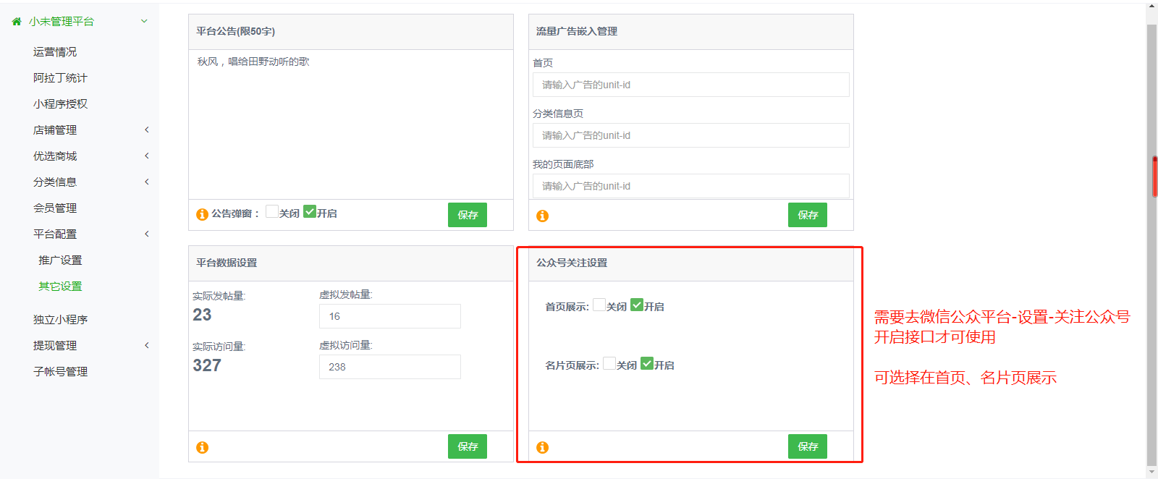The height and width of the screenshot is (479, 1158).
Task: Focus the 首页 ad unit-id field
Action: [x=690, y=85]
